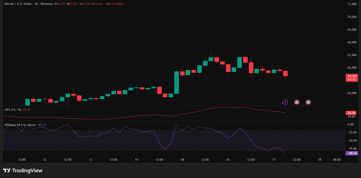
Task: Click the 64,000 price axis label
Action: click(x=352, y=93)
